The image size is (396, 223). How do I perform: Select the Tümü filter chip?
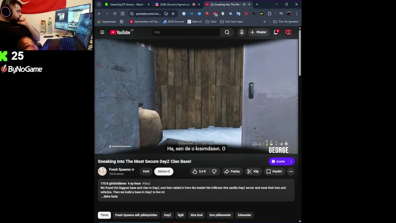coord(104,215)
